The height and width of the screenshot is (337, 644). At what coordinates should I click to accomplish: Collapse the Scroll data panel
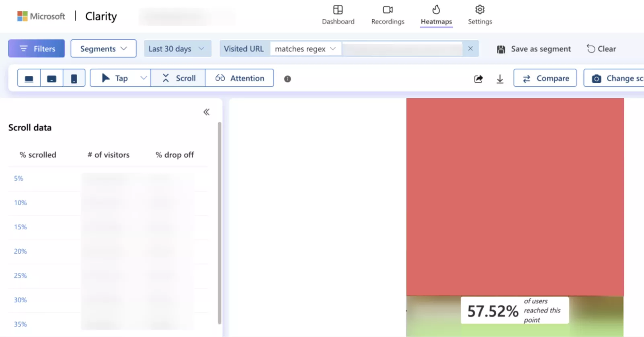(x=206, y=112)
